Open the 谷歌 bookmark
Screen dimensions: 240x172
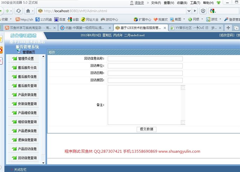(x=73, y=19)
